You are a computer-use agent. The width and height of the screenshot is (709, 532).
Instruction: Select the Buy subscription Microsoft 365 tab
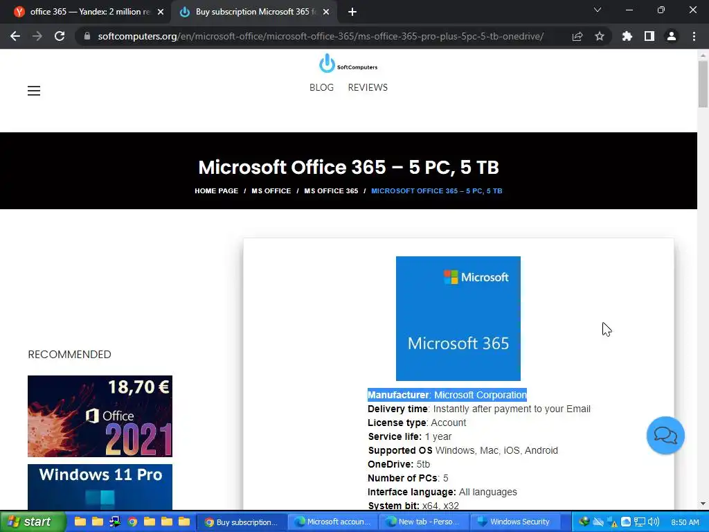(255, 12)
